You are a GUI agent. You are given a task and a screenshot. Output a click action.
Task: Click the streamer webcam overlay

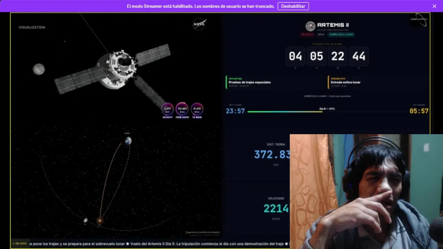pos(366,192)
